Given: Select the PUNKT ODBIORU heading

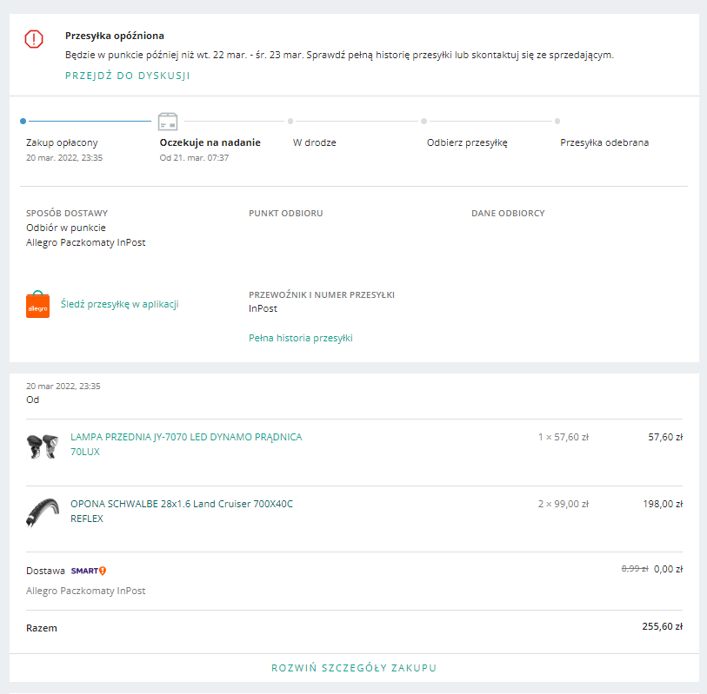Looking at the screenshot, I should pyautogui.click(x=286, y=214).
